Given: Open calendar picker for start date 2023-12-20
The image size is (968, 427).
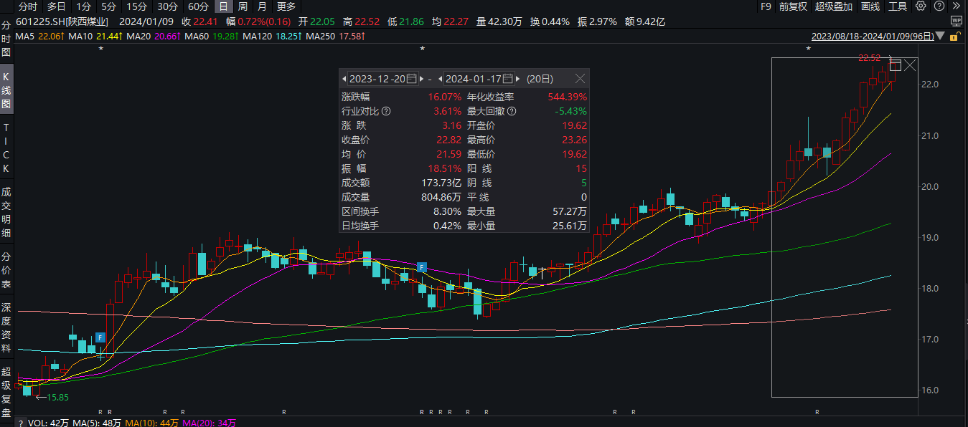Looking at the screenshot, I should pos(411,79).
